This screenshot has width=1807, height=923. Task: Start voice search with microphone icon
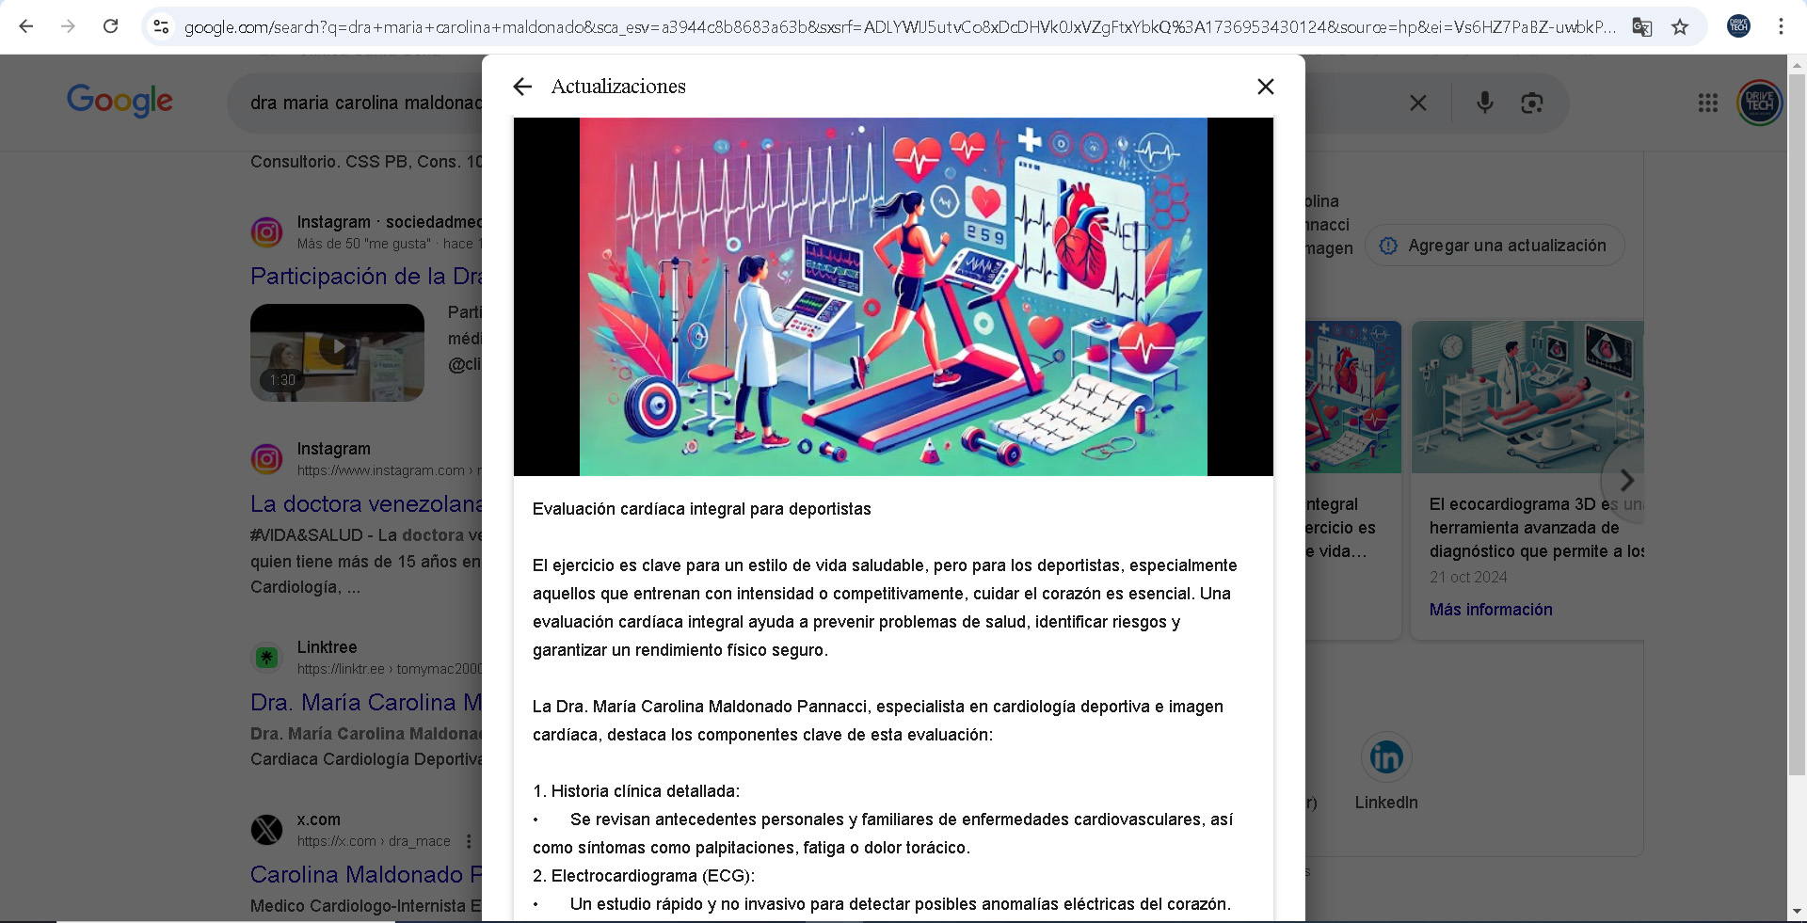click(1484, 103)
